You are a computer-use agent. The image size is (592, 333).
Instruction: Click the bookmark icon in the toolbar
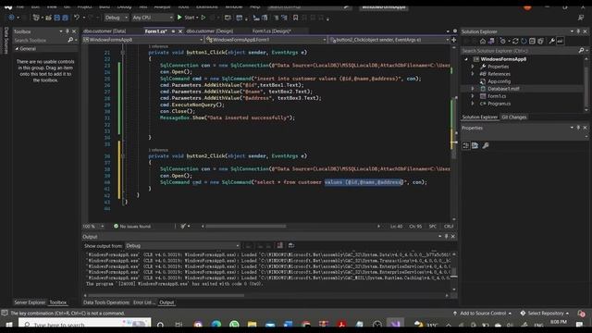tap(296, 18)
